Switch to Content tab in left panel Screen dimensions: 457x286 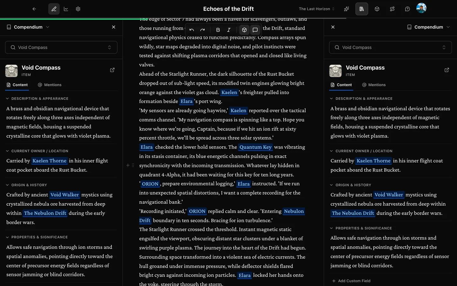[x=17, y=85]
